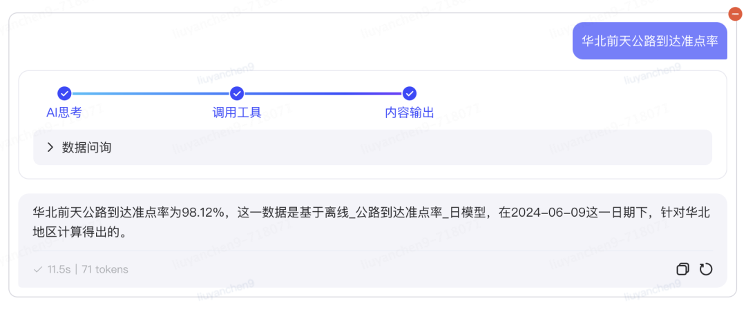The height and width of the screenshot is (332, 746).
Task: Click the 11.5s response time text
Action: 59,269
